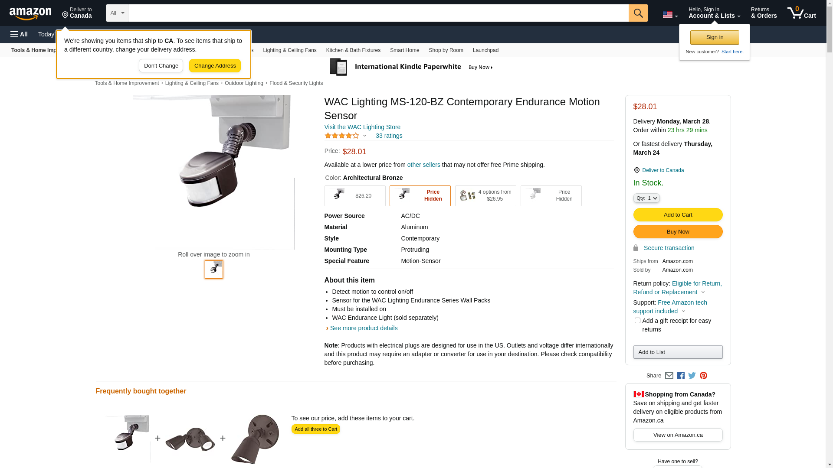Select the $26.20 color option

pos(354,196)
